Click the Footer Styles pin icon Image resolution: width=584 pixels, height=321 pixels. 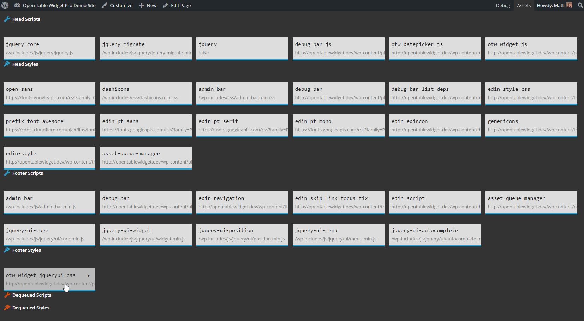tap(7, 250)
